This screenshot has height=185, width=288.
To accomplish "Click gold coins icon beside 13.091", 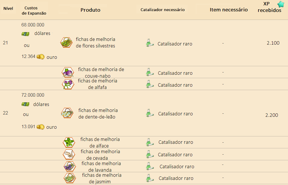I will click(x=41, y=127).
